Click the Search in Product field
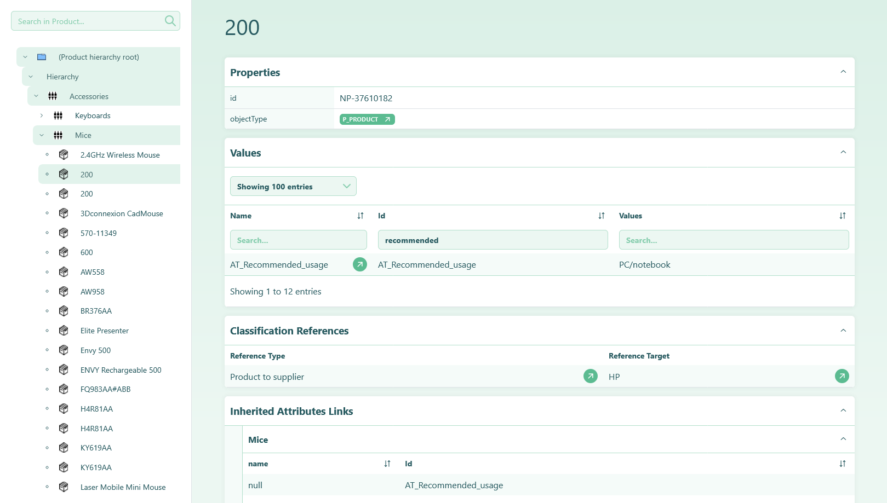The image size is (887, 503). (95, 21)
